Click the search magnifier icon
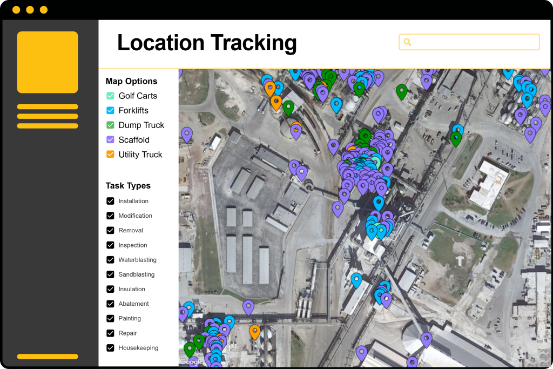Viewport: 553px width, 369px height. point(406,42)
